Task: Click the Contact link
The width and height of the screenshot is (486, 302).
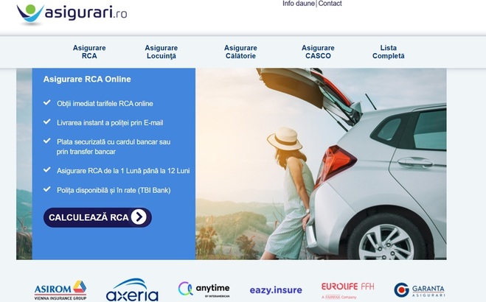Action: point(330,4)
